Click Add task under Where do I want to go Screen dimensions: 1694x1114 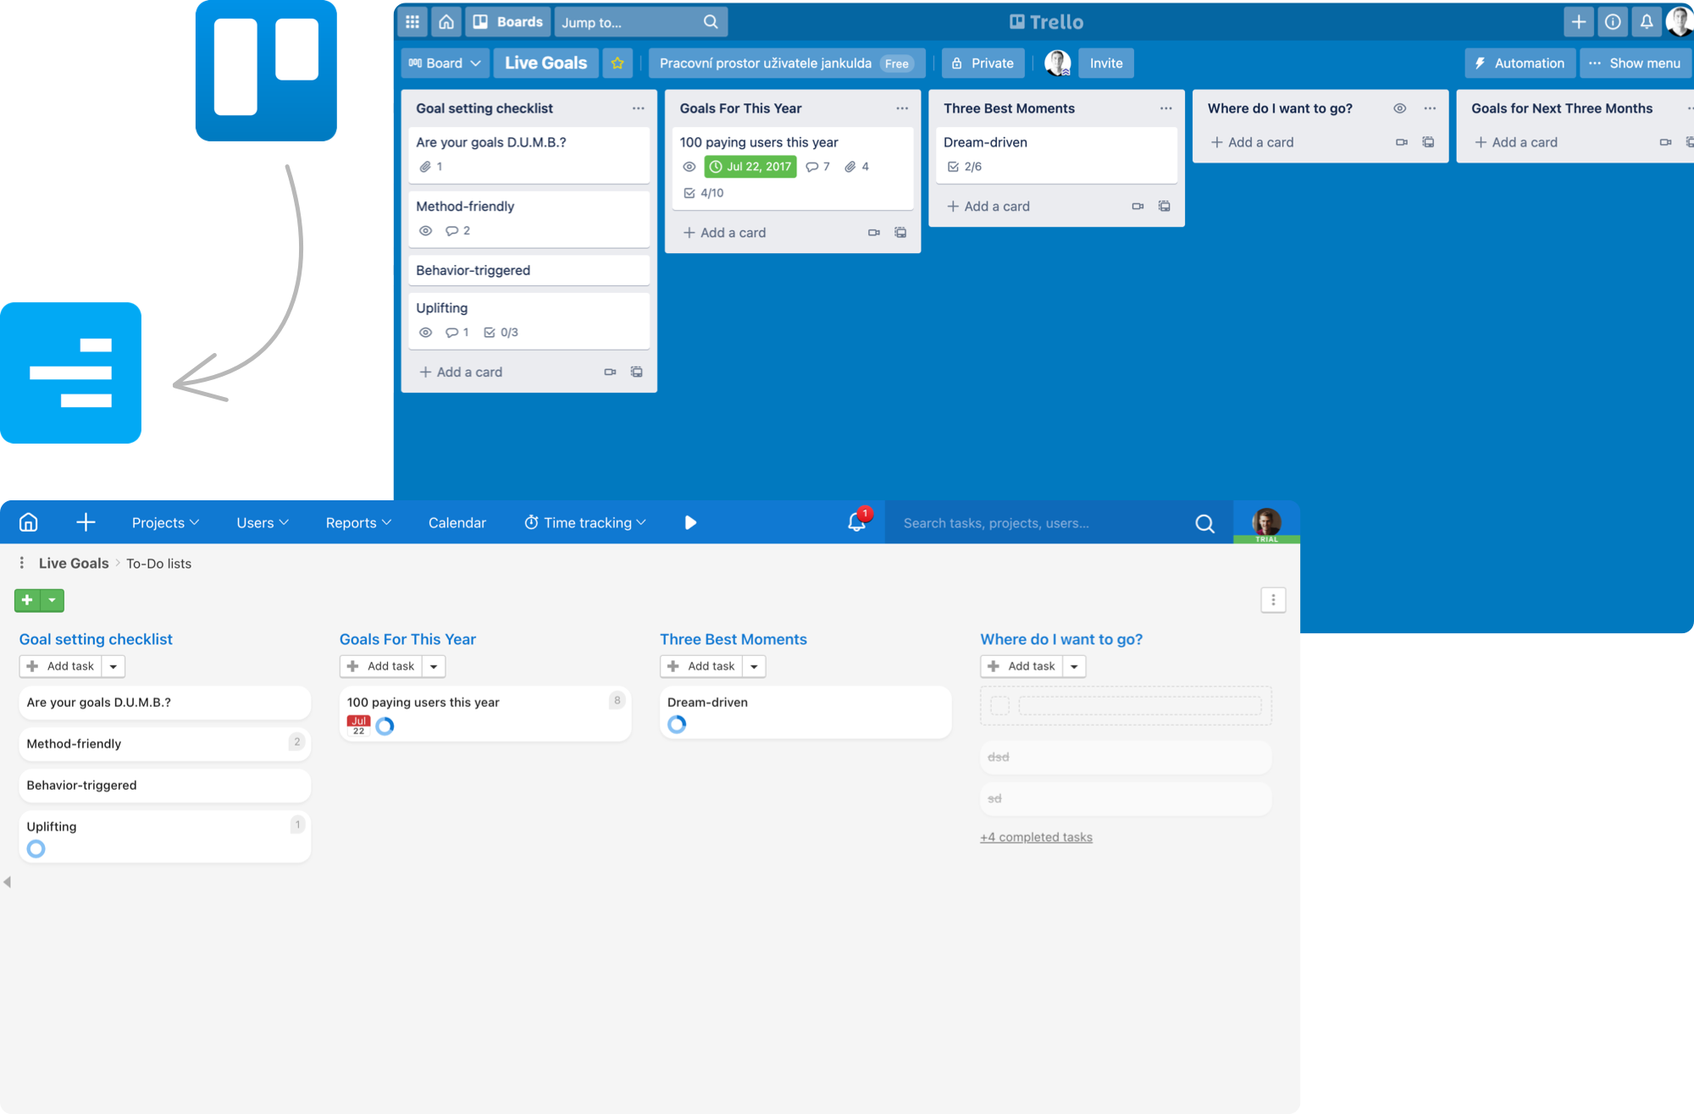(1021, 666)
